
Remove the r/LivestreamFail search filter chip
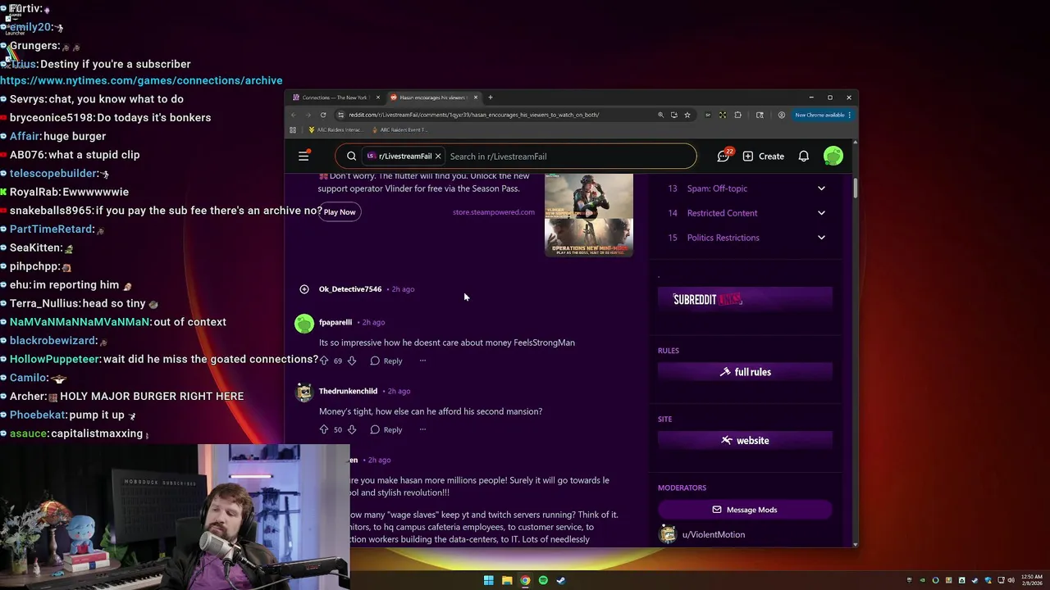coord(438,157)
